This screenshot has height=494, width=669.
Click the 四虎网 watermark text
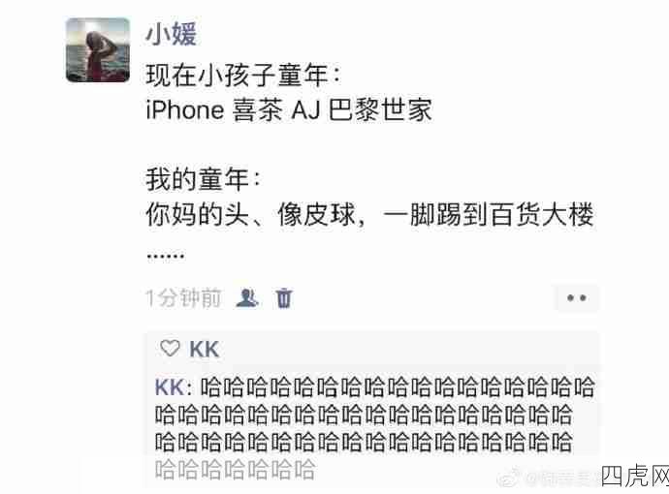coord(635,477)
